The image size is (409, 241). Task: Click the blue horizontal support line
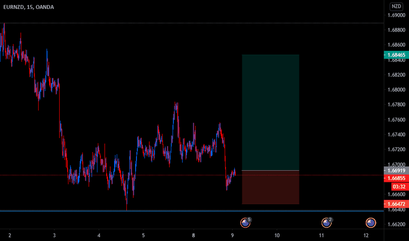[x=192, y=211]
